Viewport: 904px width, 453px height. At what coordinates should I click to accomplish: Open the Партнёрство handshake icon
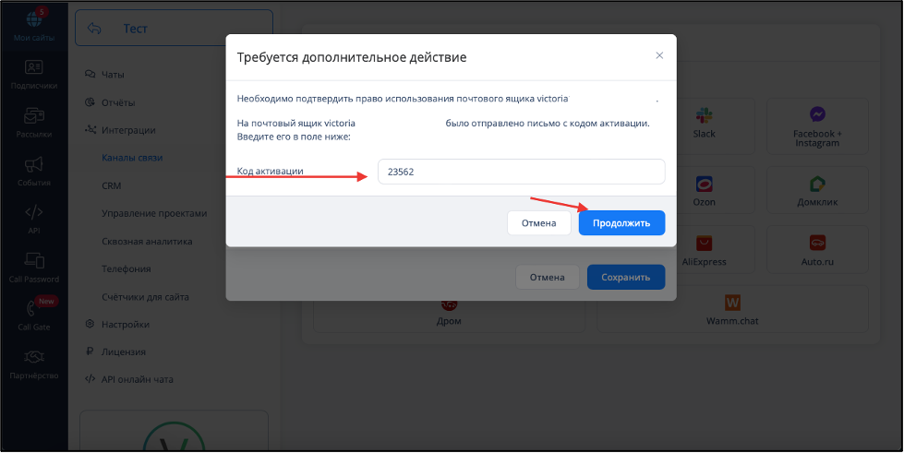tap(34, 357)
